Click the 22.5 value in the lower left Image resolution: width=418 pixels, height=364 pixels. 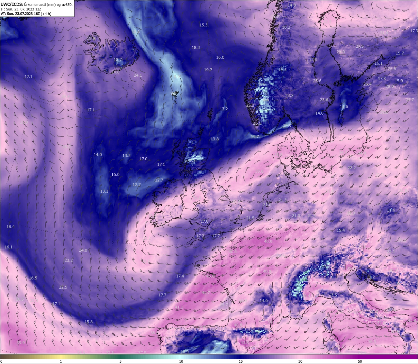[x=63, y=287]
